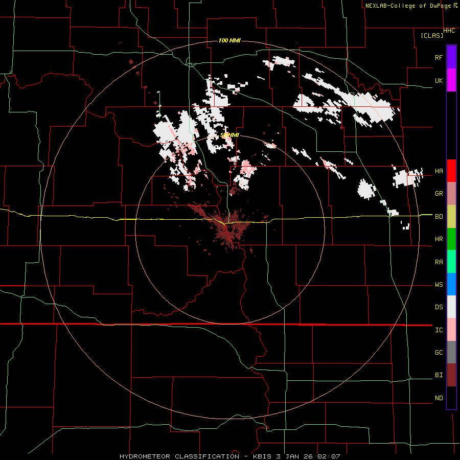The width and height of the screenshot is (460, 460).
Task: Click the BI brown legend swatch
Action: click(x=451, y=375)
